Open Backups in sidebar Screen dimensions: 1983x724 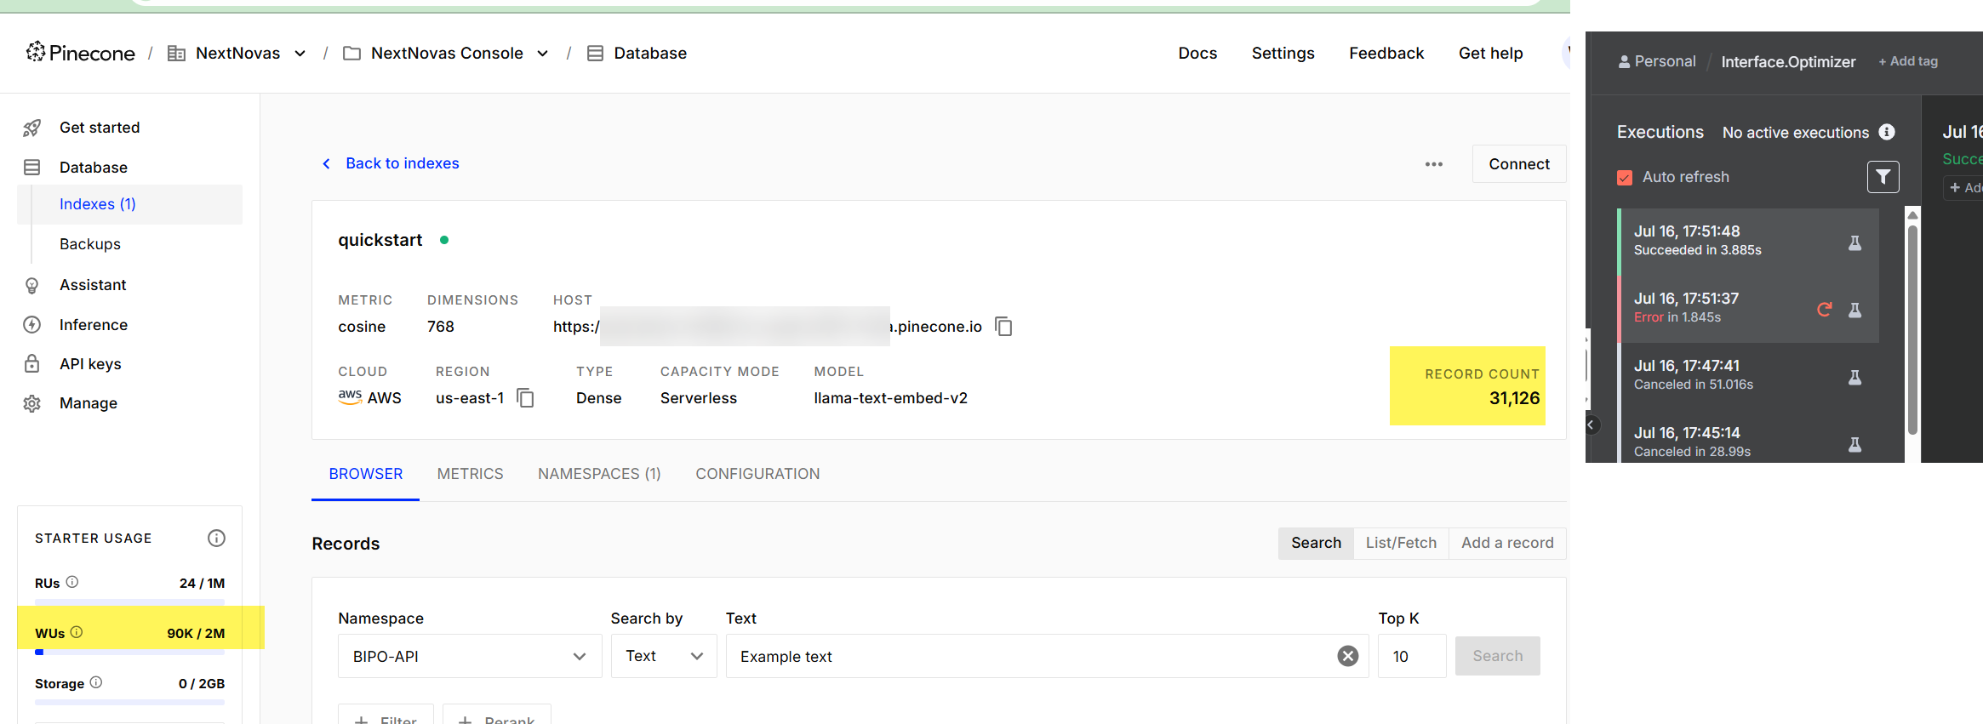pyautogui.click(x=90, y=244)
